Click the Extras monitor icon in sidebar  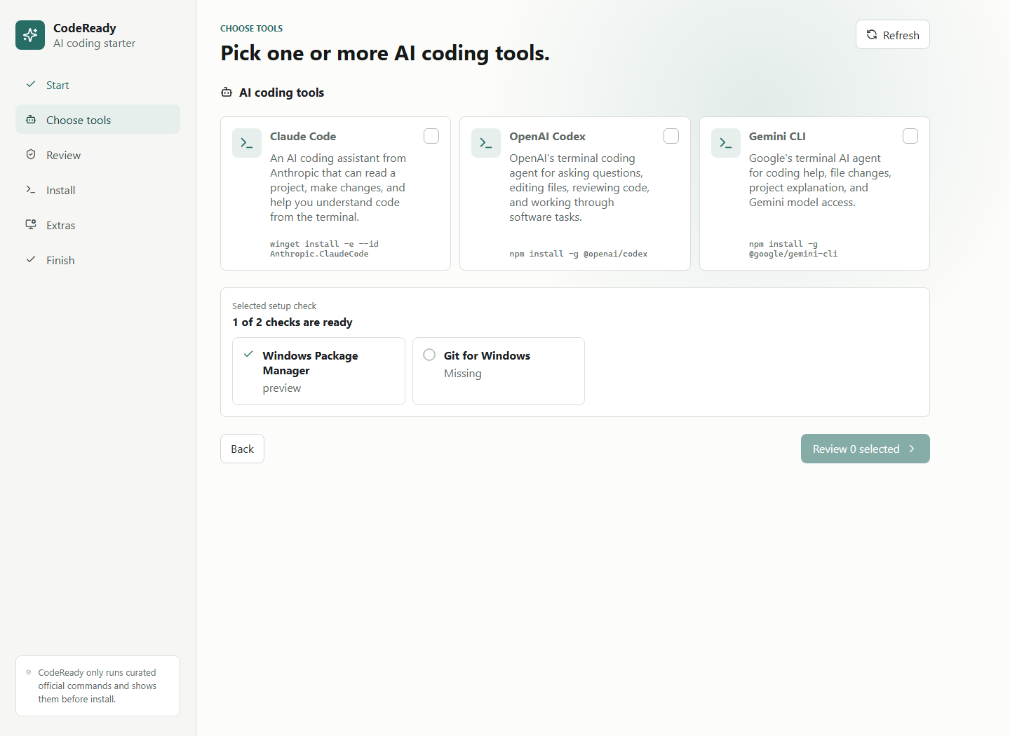click(31, 224)
